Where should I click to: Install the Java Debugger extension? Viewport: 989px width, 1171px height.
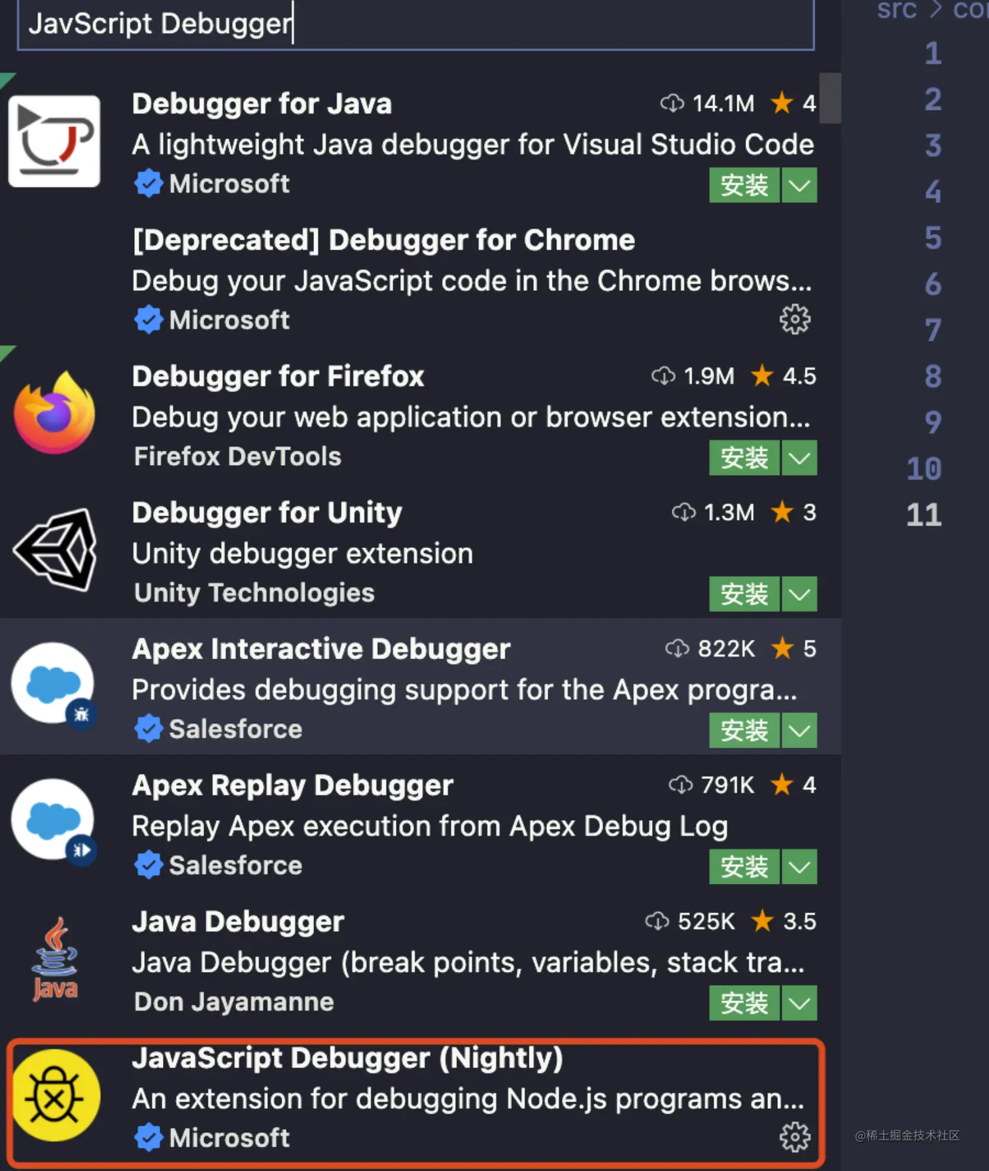click(x=744, y=1003)
